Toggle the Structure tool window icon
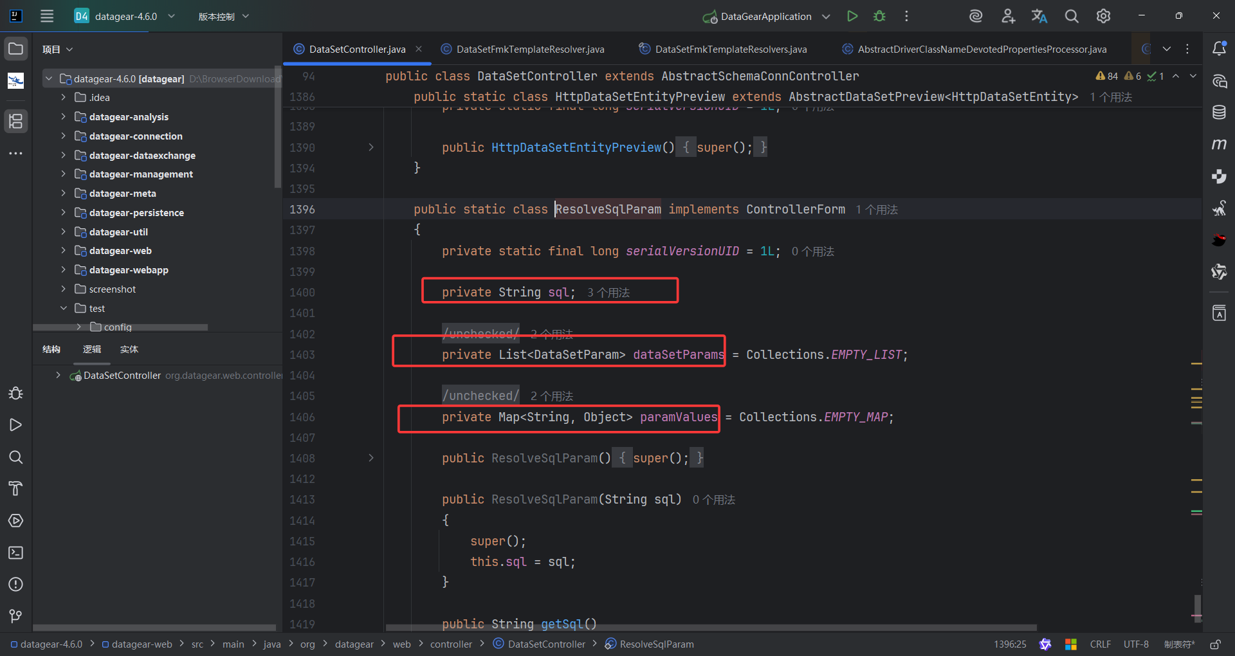Viewport: 1235px width, 656px height. tap(16, 121)
